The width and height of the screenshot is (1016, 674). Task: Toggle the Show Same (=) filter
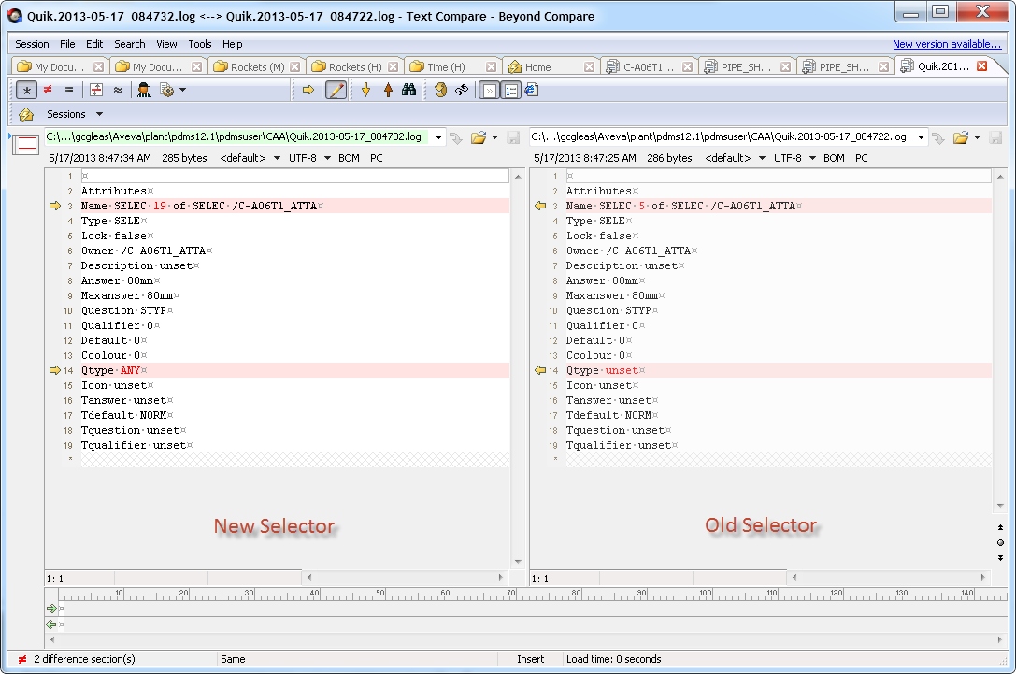coord(68,90)
